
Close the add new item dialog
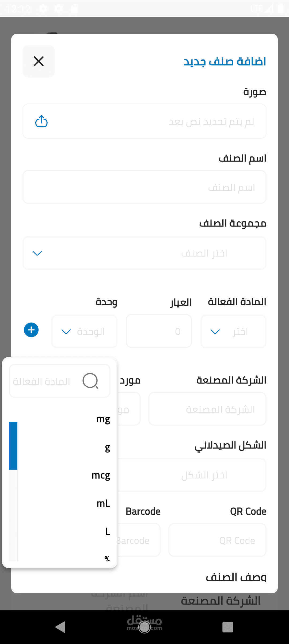(39, 61)
